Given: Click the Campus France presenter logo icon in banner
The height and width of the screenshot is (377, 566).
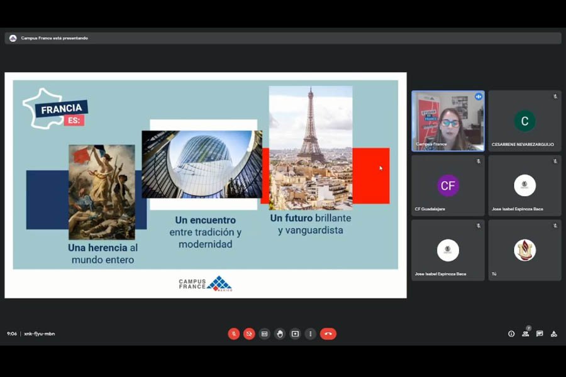Looking at the screenshot, I should point(13,38).
